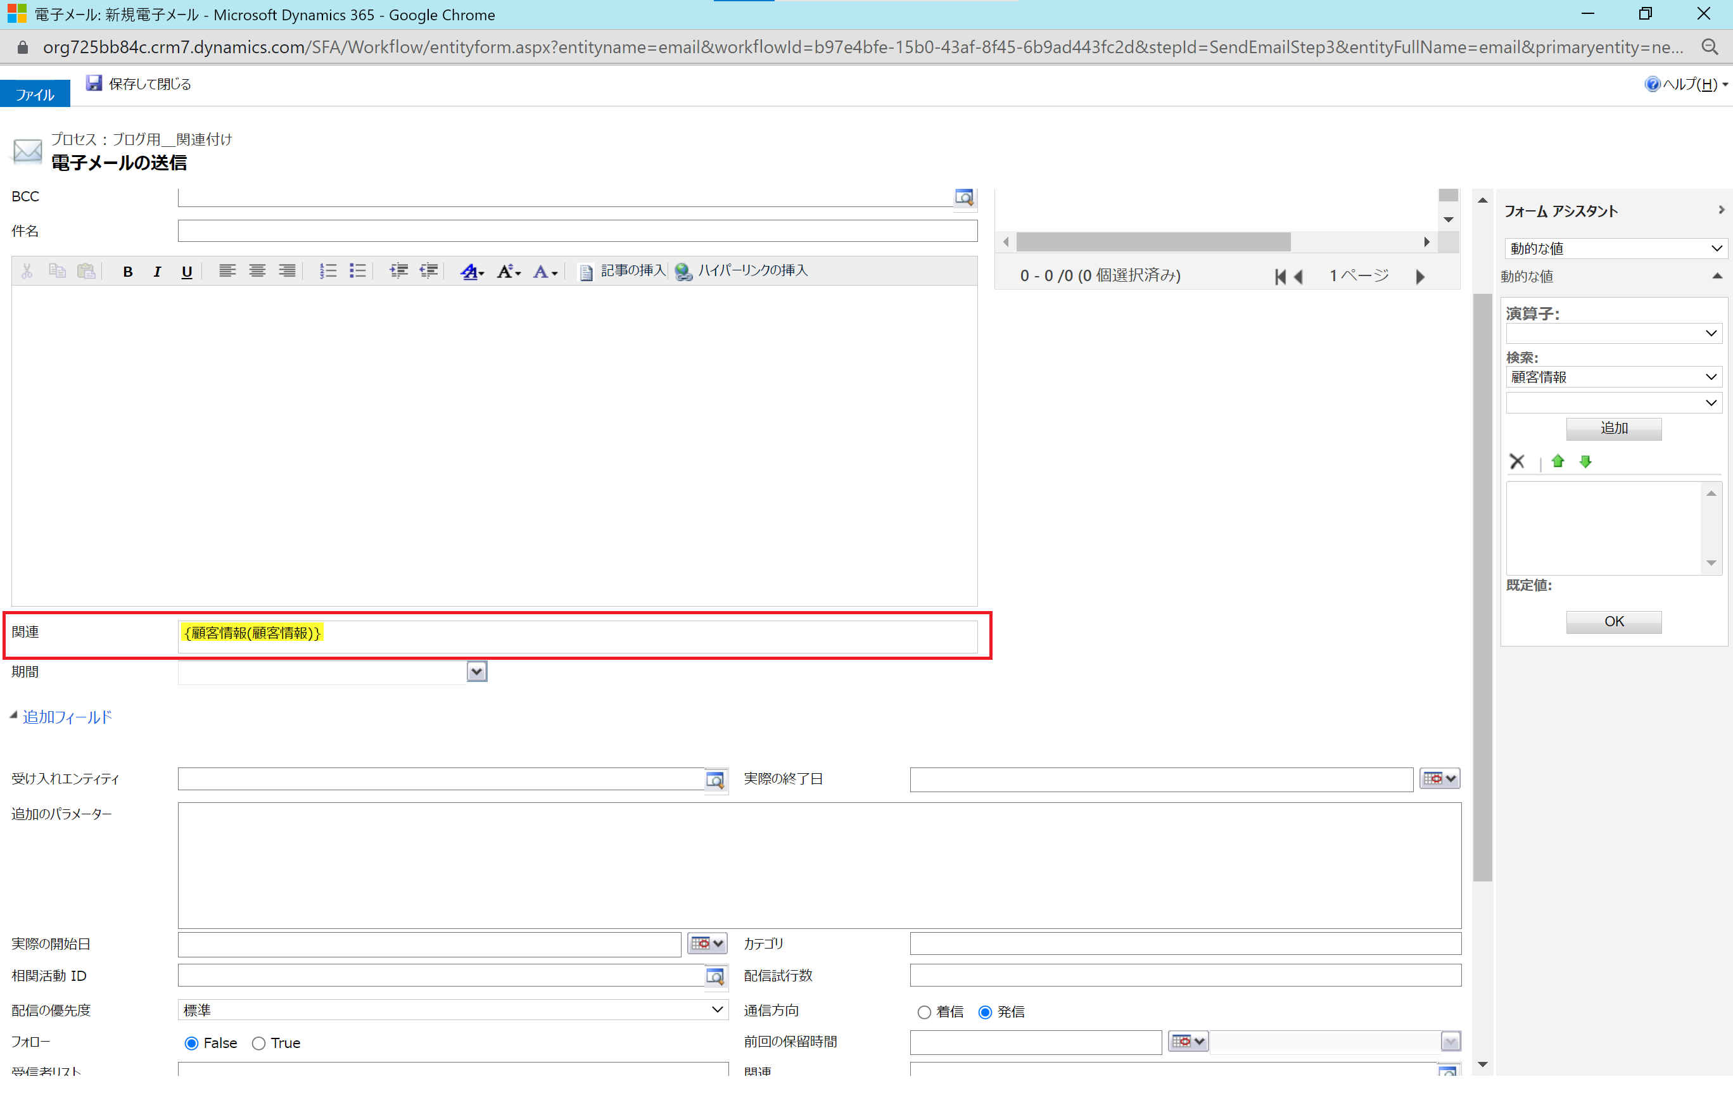The image size is (1733, 1098).
Task: Go to previous page of attachments
Action: coord(1298,276)
